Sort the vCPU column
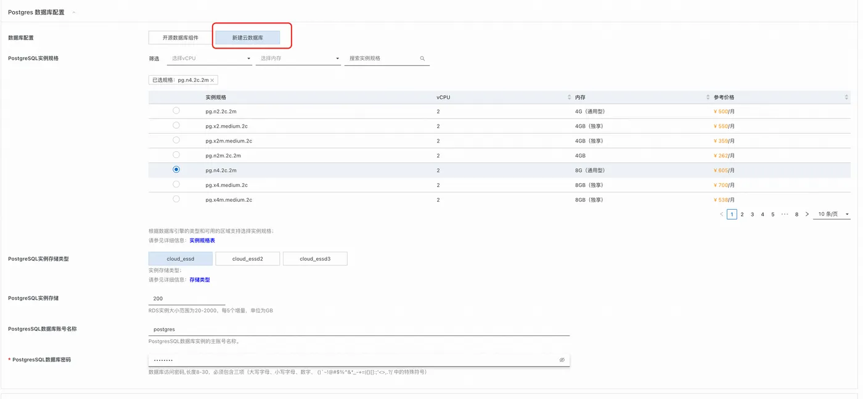863x399 pixels. point(569,97)
